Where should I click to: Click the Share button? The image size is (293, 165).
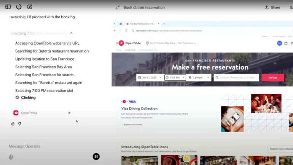click(272, 8)
